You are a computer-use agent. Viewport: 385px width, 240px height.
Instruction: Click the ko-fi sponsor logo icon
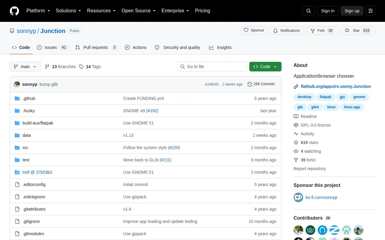(x=298, y=197)
